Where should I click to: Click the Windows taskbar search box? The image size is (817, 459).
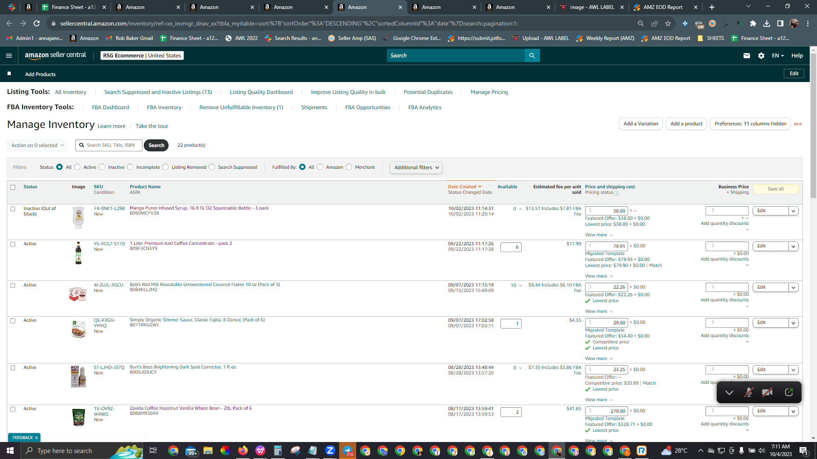pyautogui.click(x=82, y=450)
